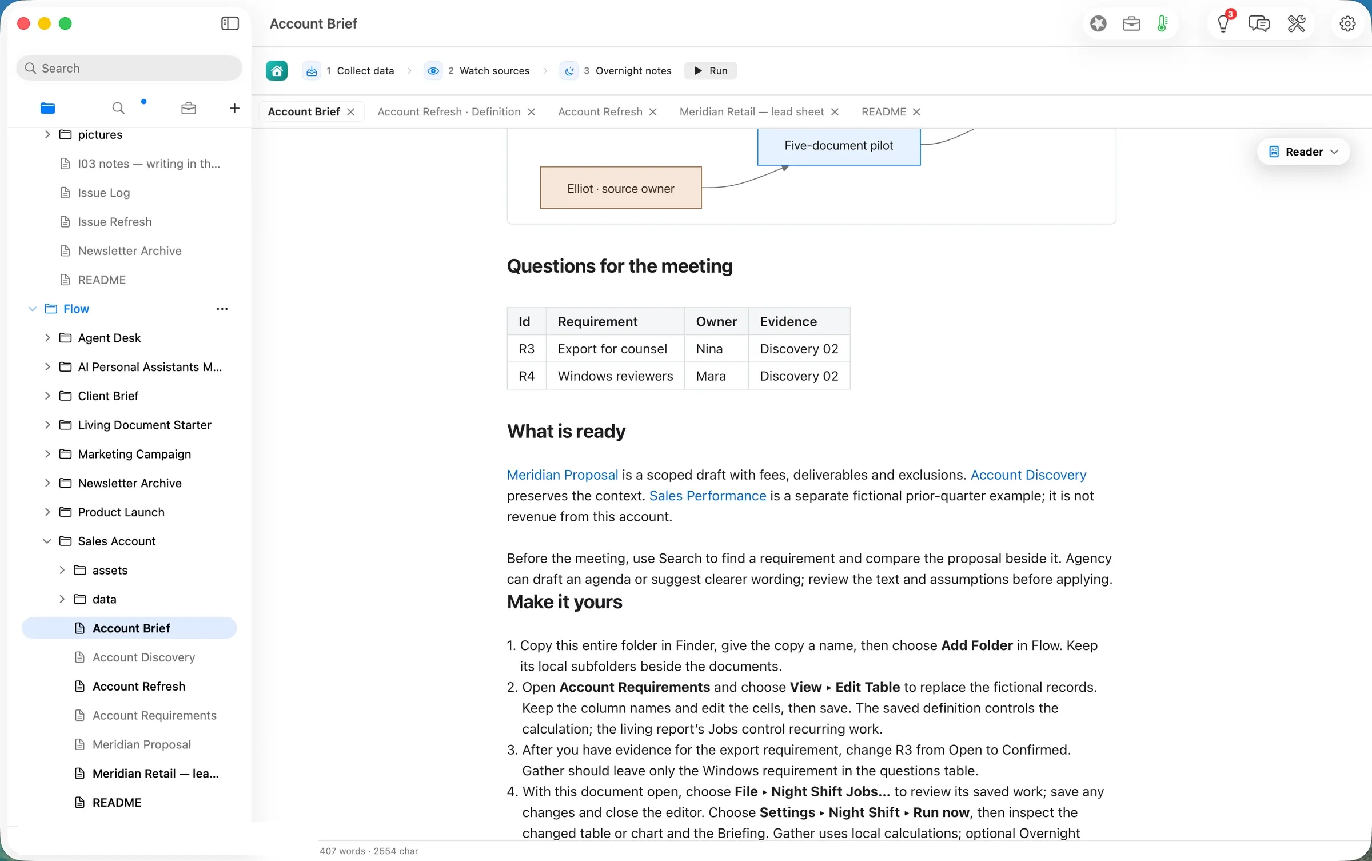The width and height of the screenshot is (1372, 861).
Task: Open Issue Log document in sidebar
Action: tap(104, 193)
